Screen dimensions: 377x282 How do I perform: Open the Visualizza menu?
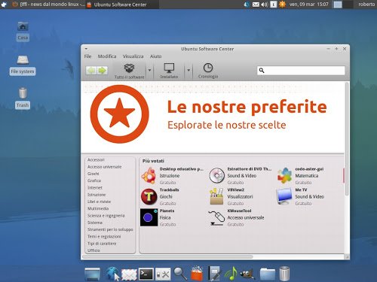point(133,56)
